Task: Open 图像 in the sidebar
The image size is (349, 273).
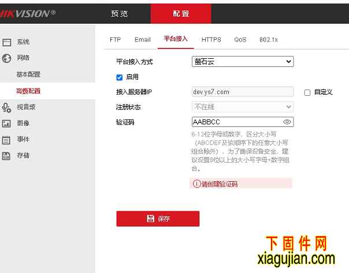Action: click(23, 123)
